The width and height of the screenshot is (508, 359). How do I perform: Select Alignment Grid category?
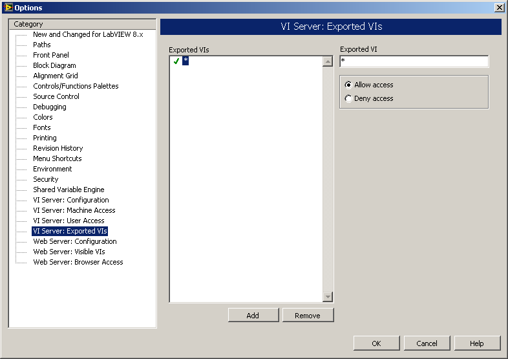[x=56, y=76]
